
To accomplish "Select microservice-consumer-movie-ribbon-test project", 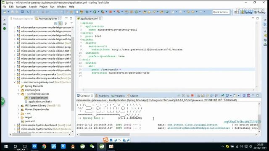I will [x=45, y=51].
